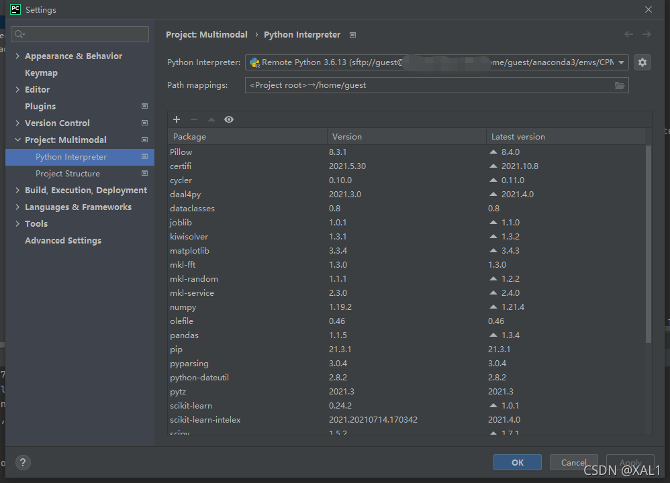The height and width of the screenshot is (483, 670).
Task: Click Project: Multimodal breadcrumb
Action: tap(207, 35)
